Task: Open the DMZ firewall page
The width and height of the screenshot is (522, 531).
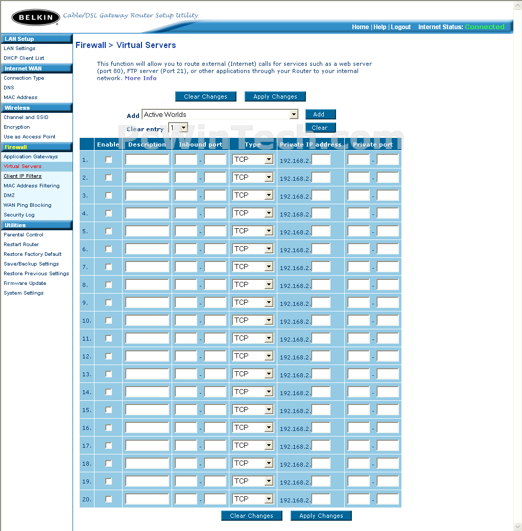Action: 9,196
